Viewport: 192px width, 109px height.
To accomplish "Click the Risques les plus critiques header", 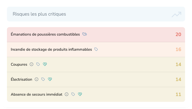I will (x=39, y=14).
